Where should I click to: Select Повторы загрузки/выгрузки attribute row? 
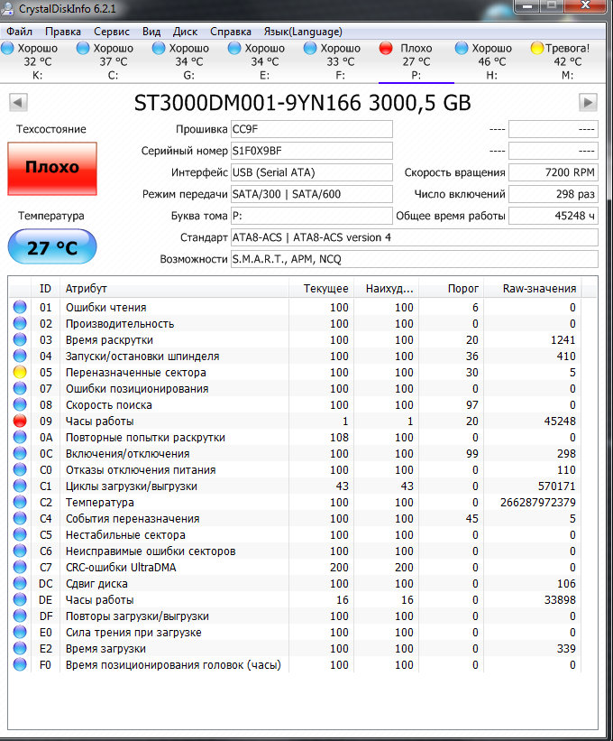(296, 616)
